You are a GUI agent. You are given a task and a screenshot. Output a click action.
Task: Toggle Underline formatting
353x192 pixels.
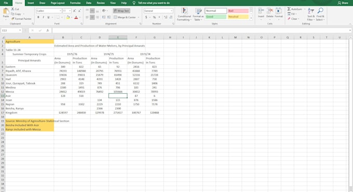tap(48, 17)
